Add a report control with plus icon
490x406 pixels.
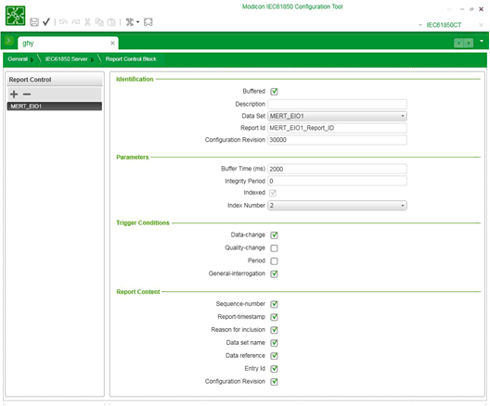click(x=14, y=94)
